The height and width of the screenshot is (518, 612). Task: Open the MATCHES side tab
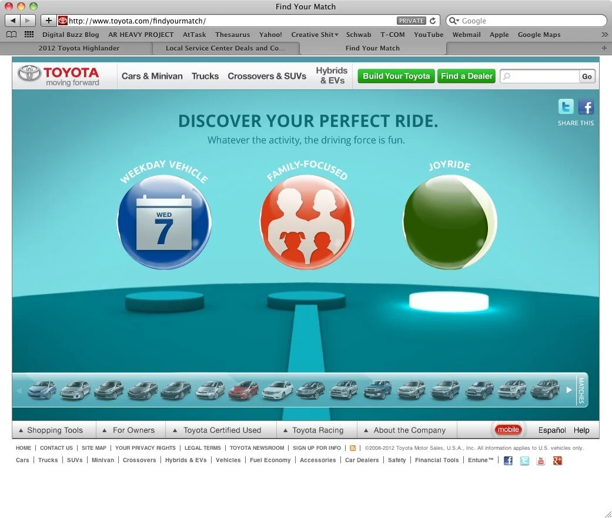[581, 390]
